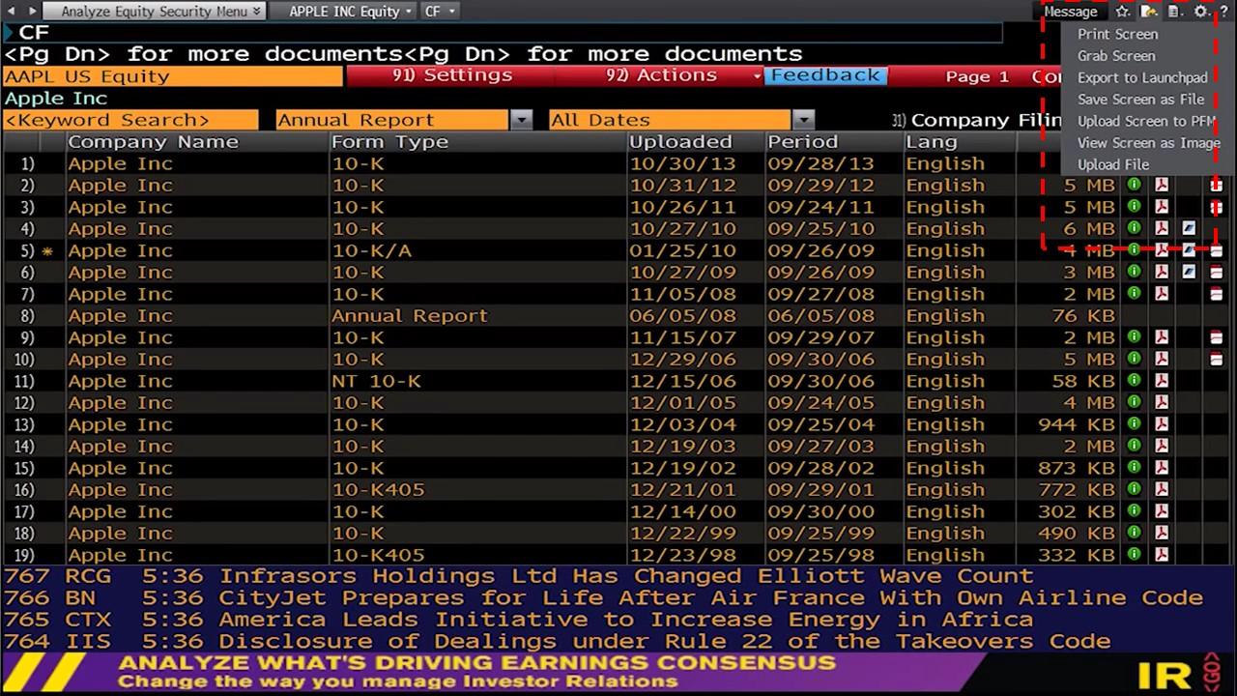Click the Page 1 indicator
Viewport: 1237px width, 696px height.
pos(976,75)
